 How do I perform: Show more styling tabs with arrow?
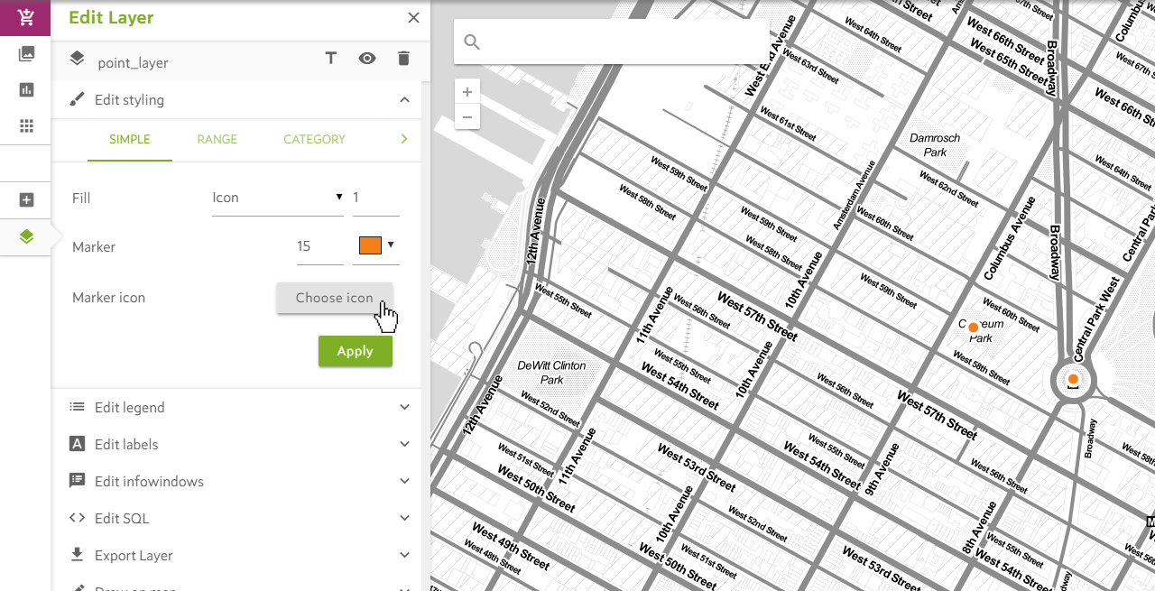coord(404,139)
